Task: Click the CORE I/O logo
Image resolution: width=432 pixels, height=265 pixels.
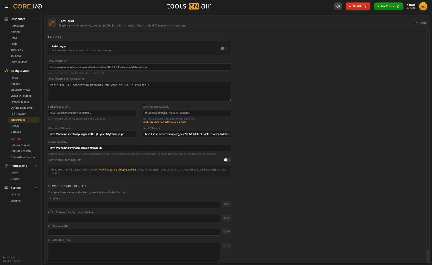Action: [x=27, y=6]
